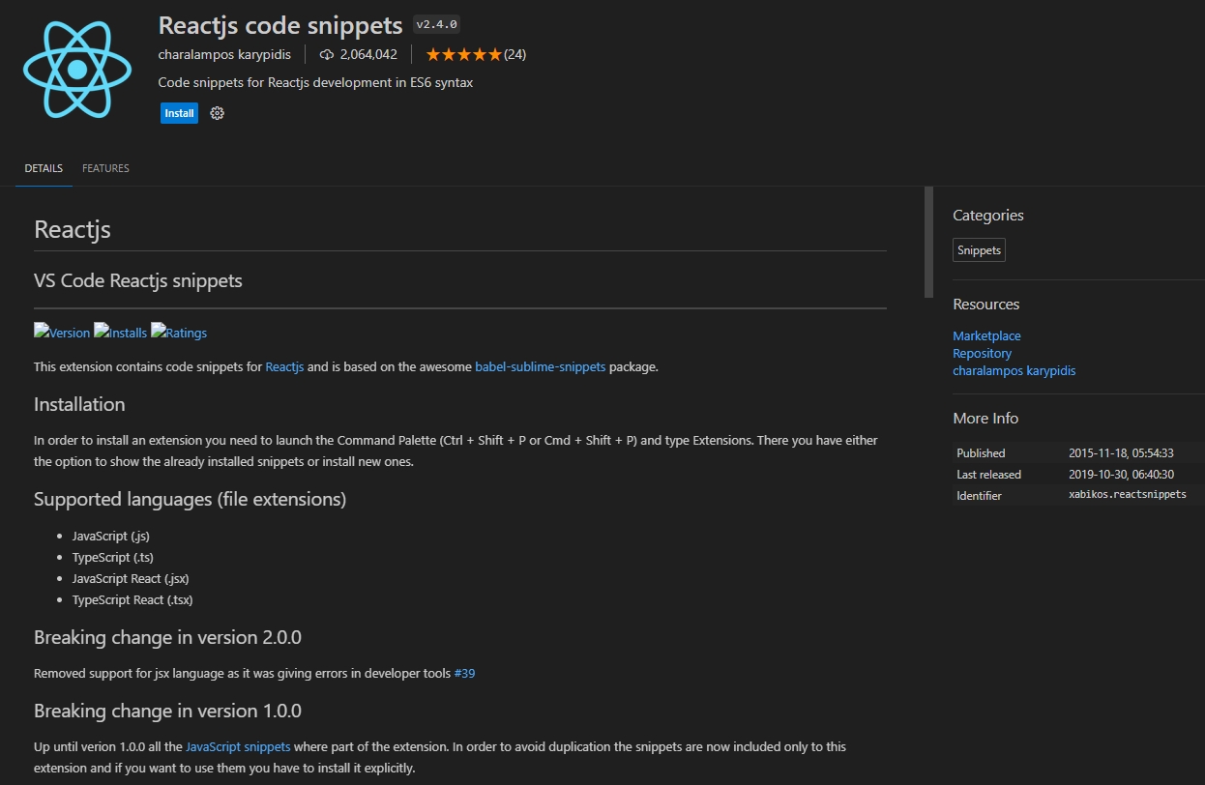
Task: Click the TypeScript React (.tsx) list item
Action: click(132, 599)
